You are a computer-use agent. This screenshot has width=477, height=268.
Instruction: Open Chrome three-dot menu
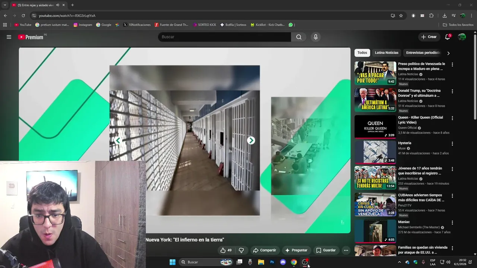pos(471,16)
